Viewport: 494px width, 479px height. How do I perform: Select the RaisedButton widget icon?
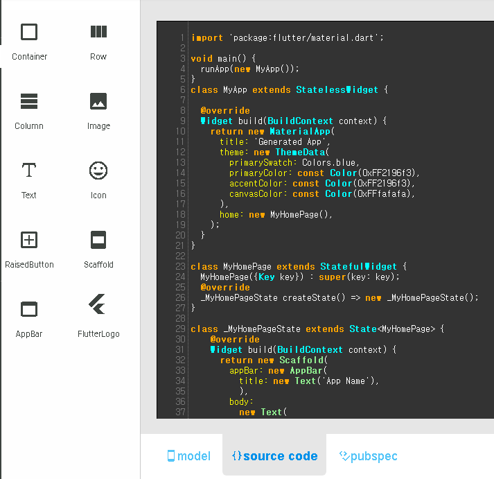(29, 240)
